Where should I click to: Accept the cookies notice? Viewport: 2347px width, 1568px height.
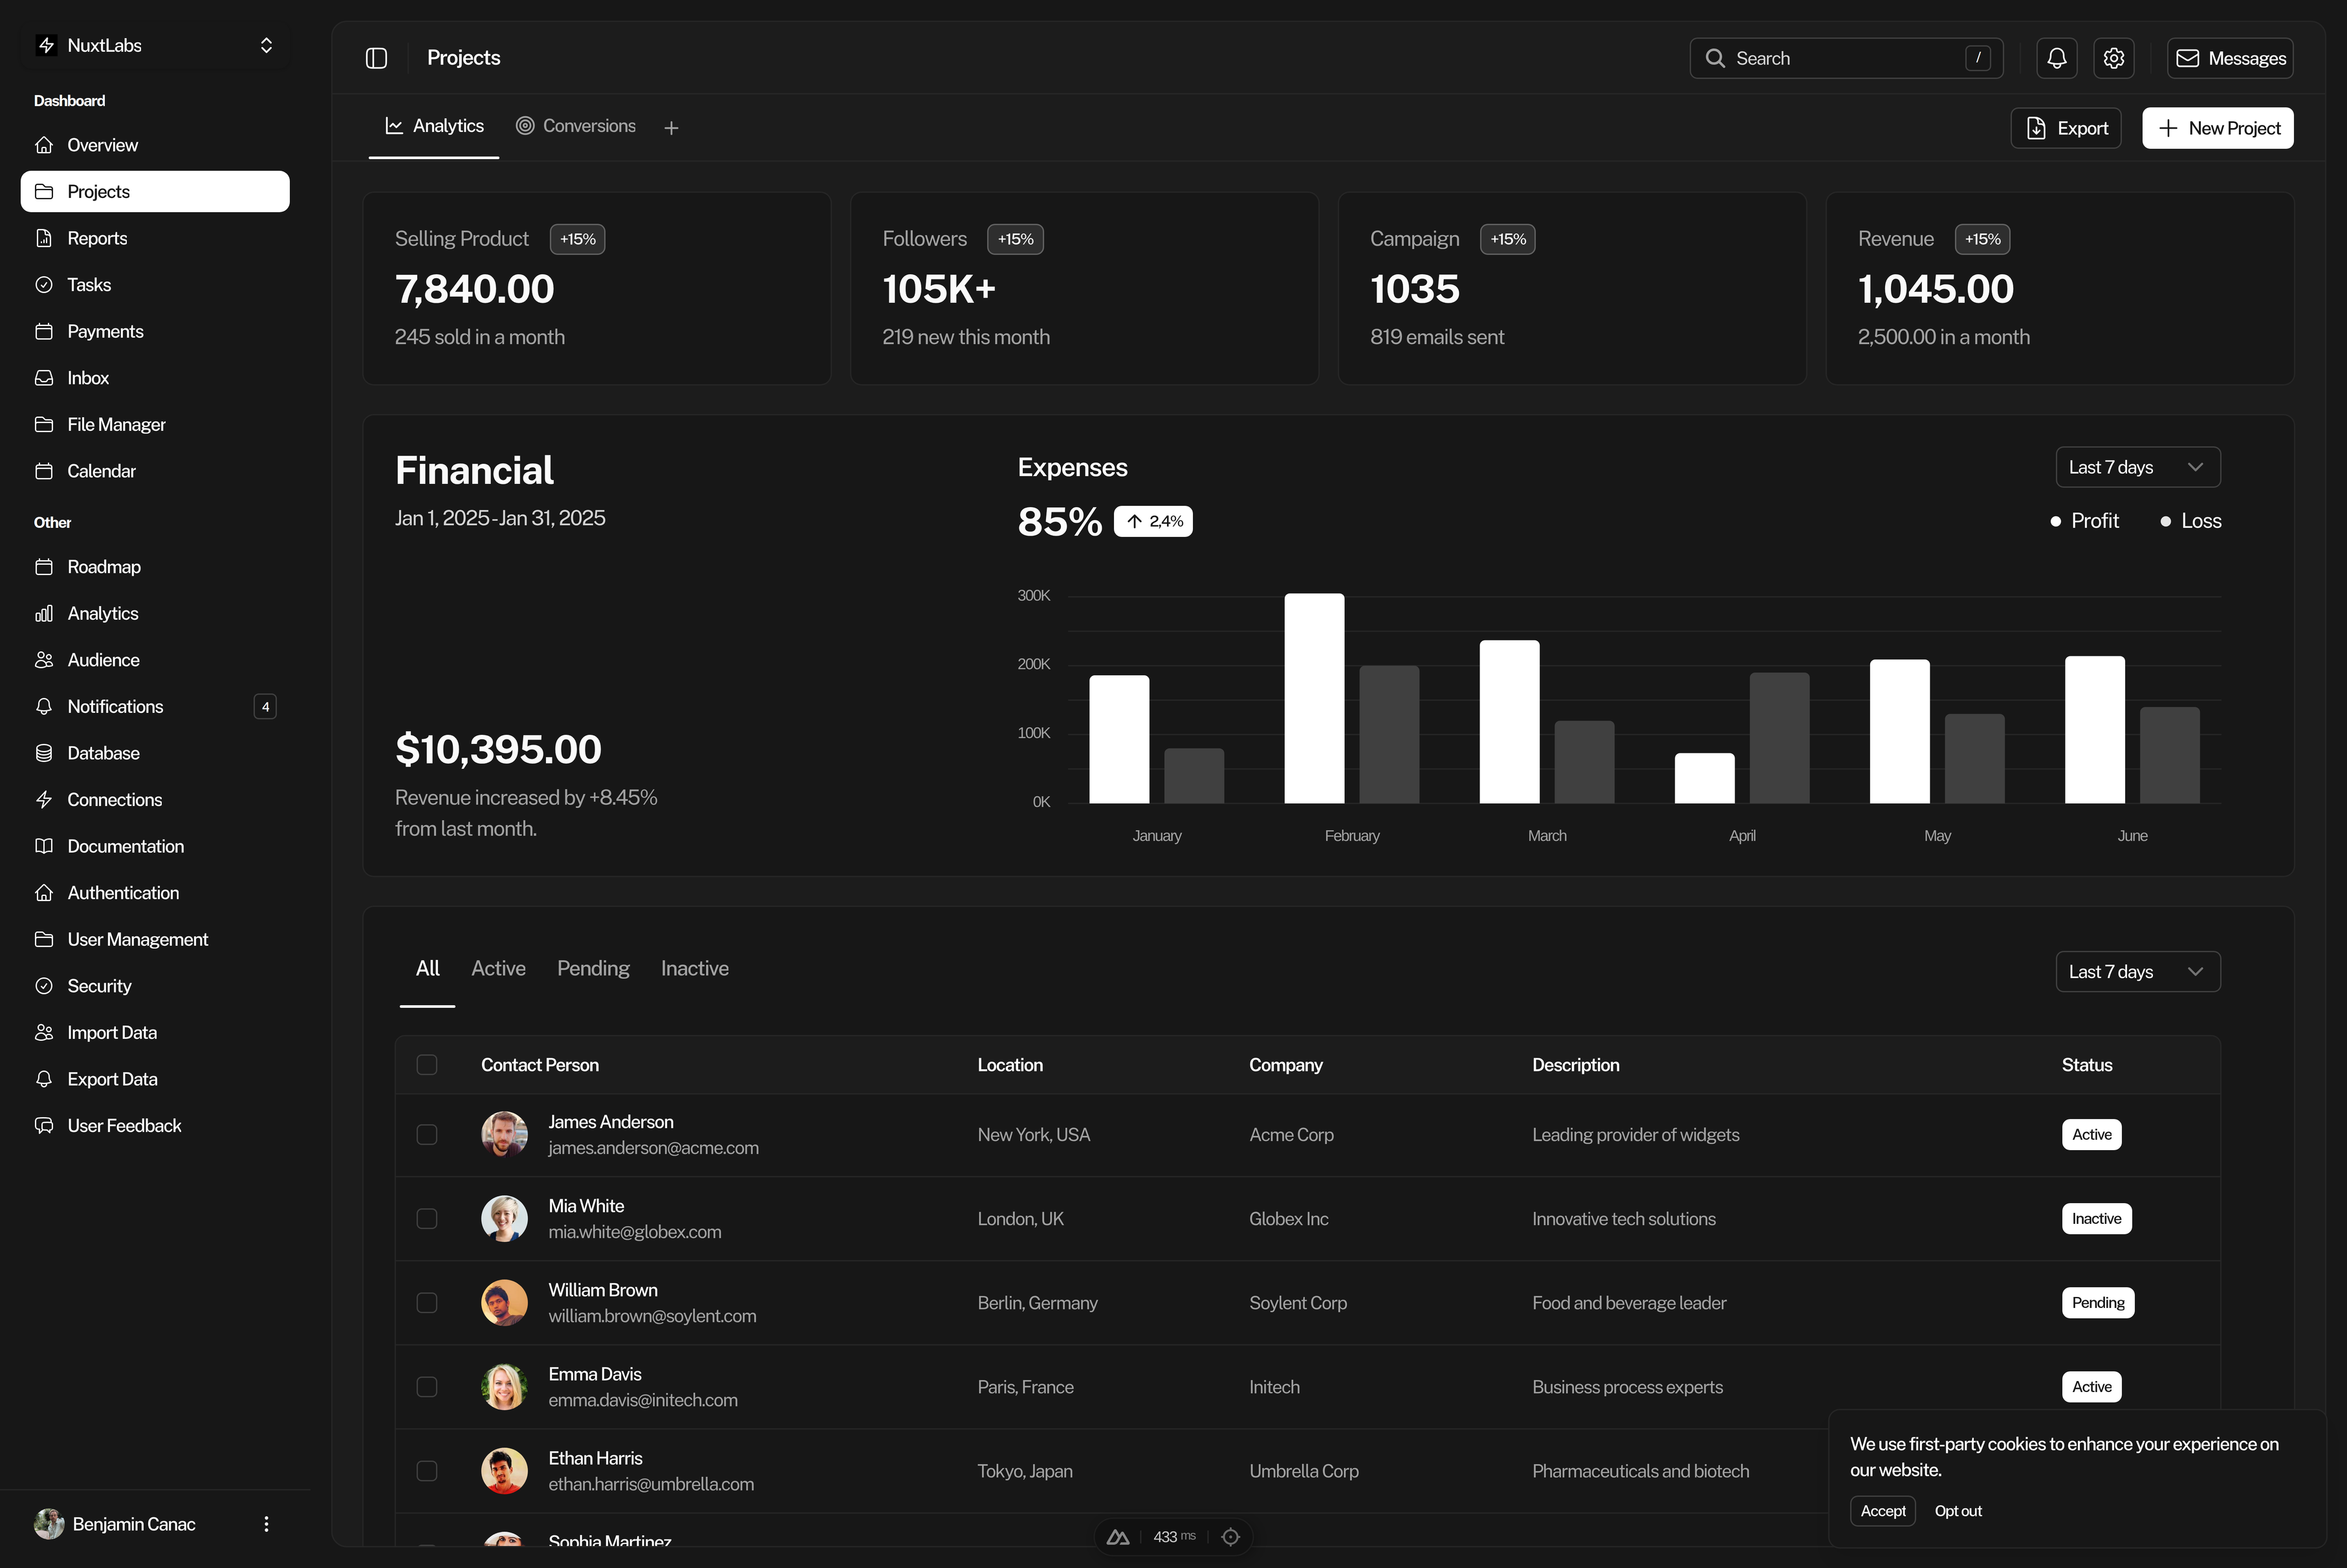pyautogui.click(x=1882, y=1510)
